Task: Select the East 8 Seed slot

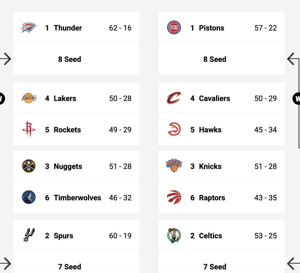Action: point(215,59)
